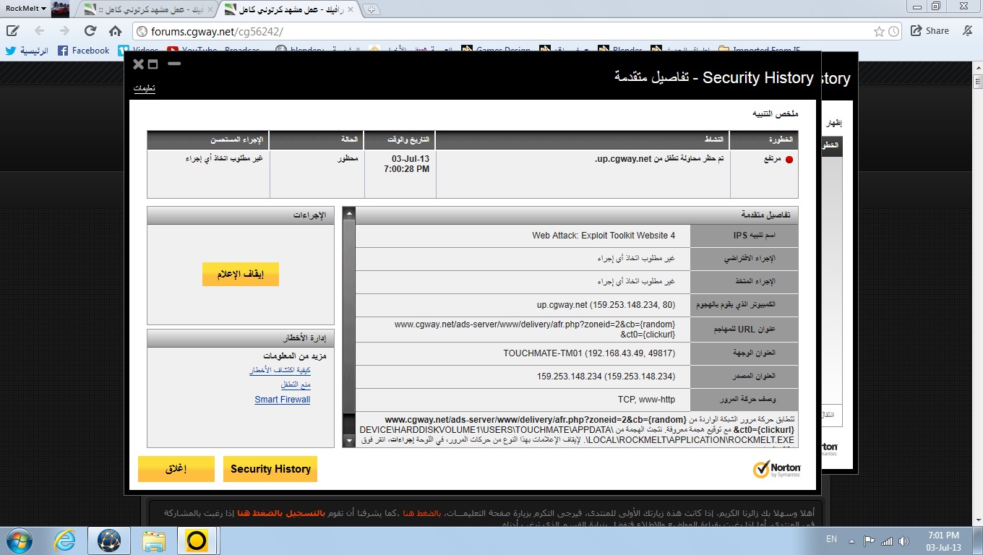Click the scroll-down arrow of details panel

pos(349,441)
